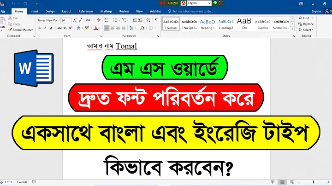Open the Clipboard pane launcher

(x=34, y=36)
